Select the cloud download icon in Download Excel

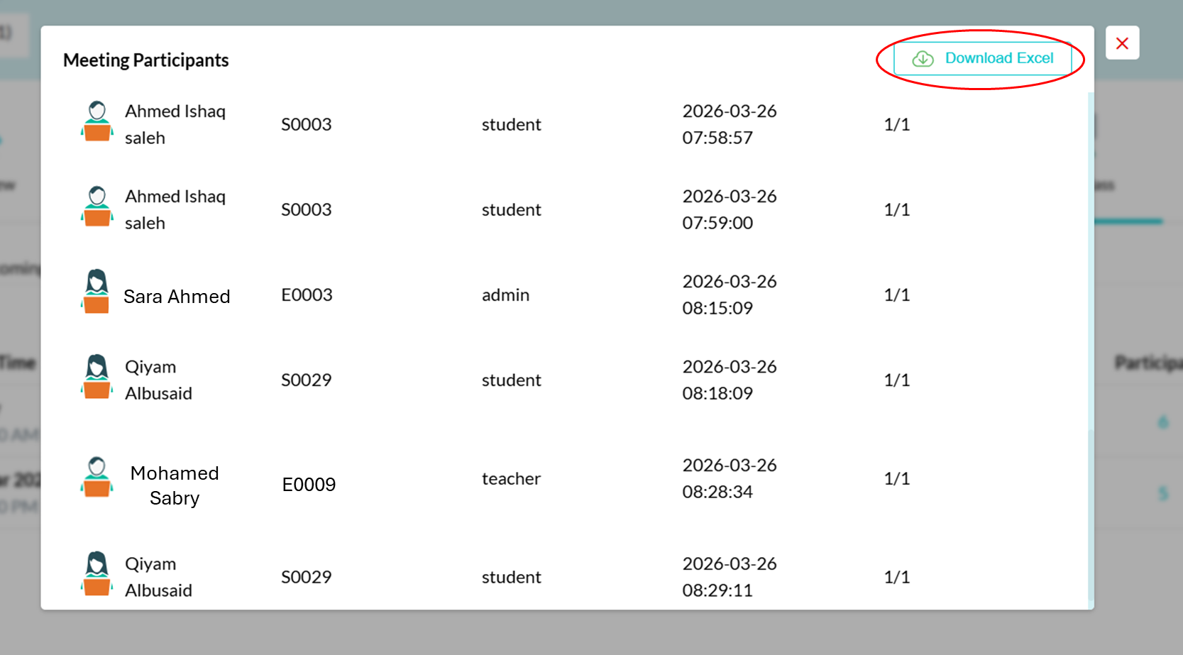click(923, 58)
